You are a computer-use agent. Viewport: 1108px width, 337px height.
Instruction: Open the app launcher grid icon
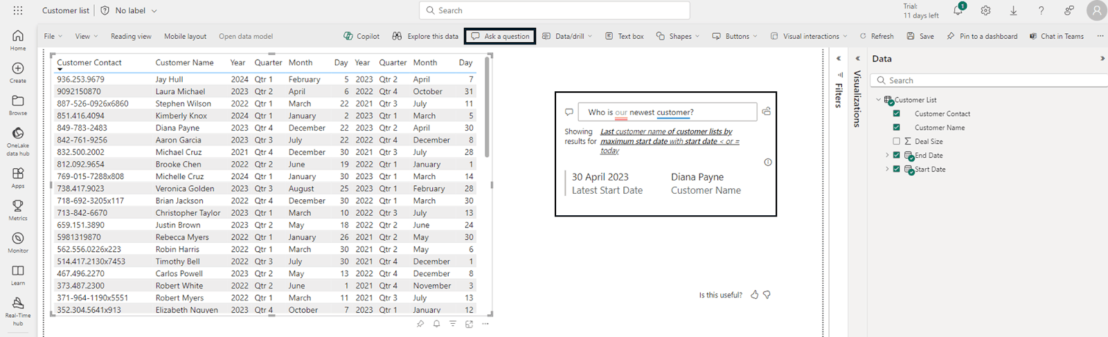click(18, 10)
